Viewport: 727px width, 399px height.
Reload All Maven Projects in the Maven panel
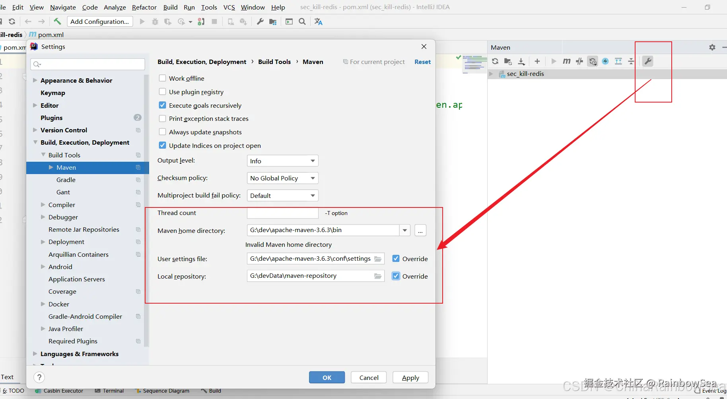(x=495, y=61)
